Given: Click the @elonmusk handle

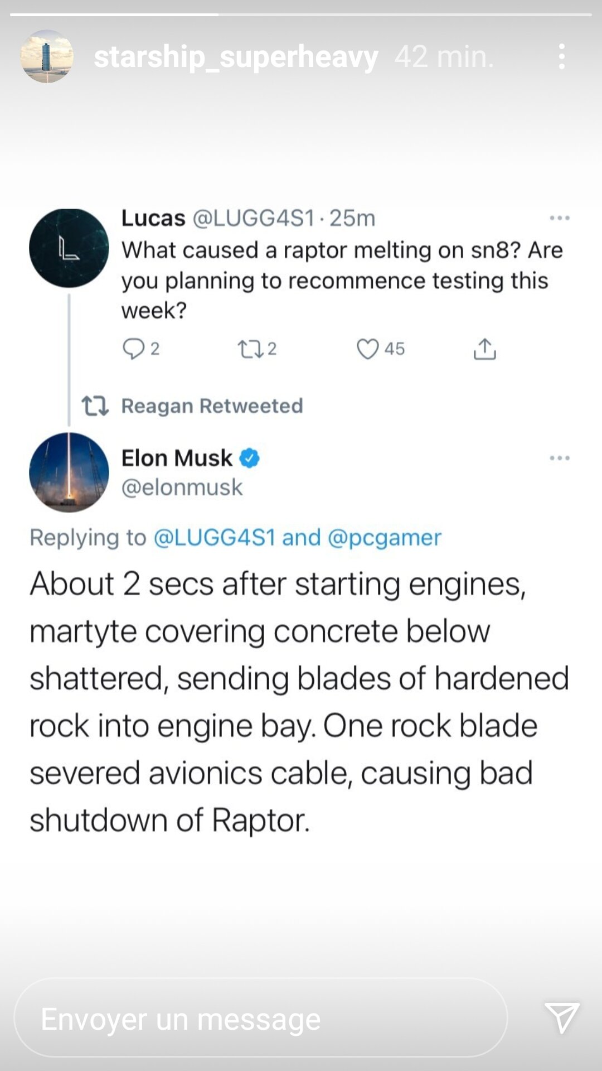Looking at the screenshot, I should pos(182,488).
